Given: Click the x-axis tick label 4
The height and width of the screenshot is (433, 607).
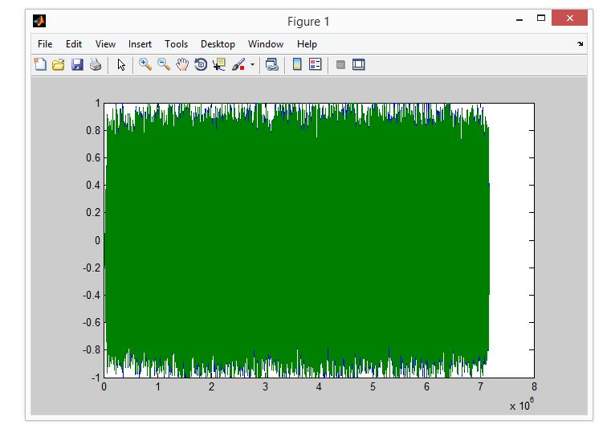Looking at the screenshot, I should (x=319, y=386).
